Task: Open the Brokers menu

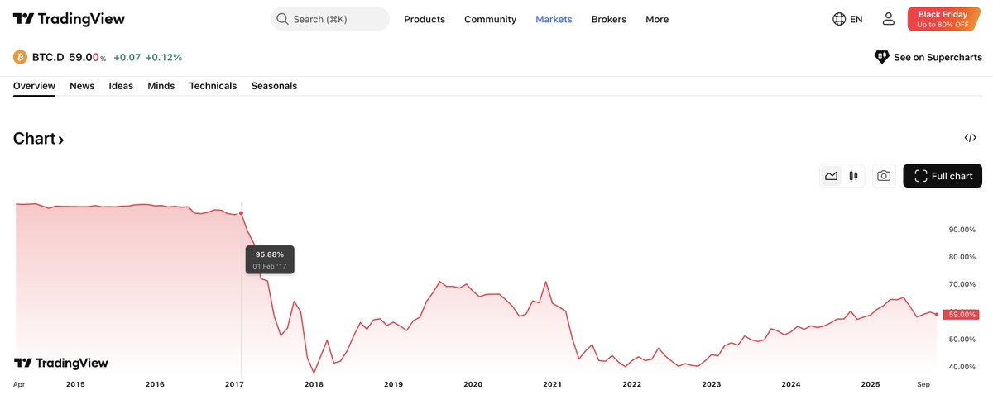Action: (609, 19)
